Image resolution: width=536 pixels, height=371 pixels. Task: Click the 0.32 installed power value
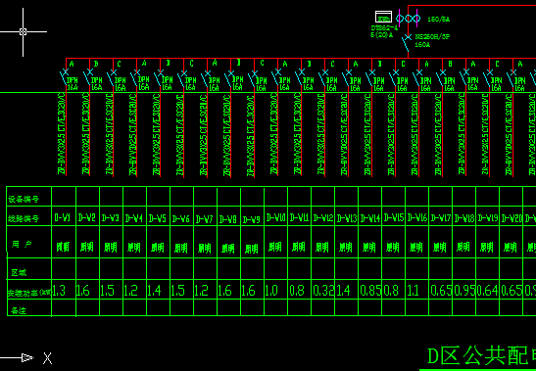coord(323,291)
